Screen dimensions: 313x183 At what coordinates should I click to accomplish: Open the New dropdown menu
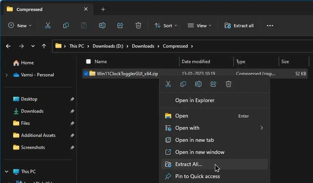20,26
